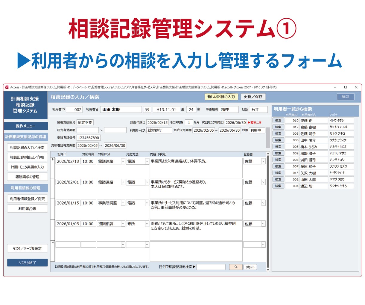Viewport: 365px width, 305px height.
Task: Click 検索 button for 藤原 和子
Action: click(x=278, y=166)
